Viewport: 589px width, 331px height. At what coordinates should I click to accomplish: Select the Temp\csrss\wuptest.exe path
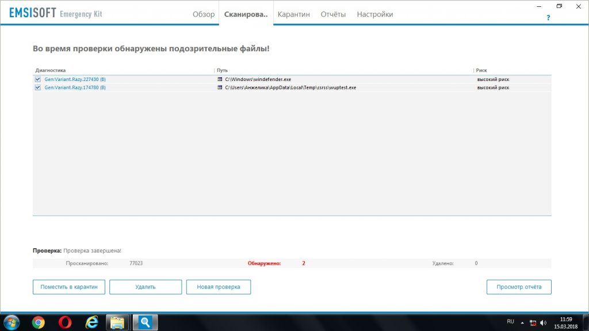point(290,87)
